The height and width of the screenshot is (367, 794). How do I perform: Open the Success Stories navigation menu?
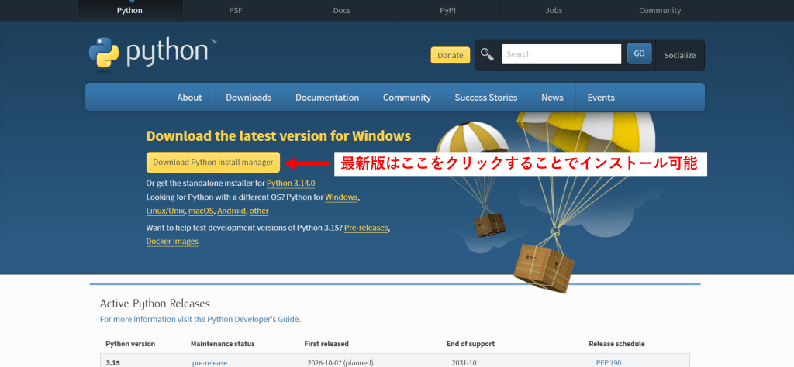tap(486, 98)
